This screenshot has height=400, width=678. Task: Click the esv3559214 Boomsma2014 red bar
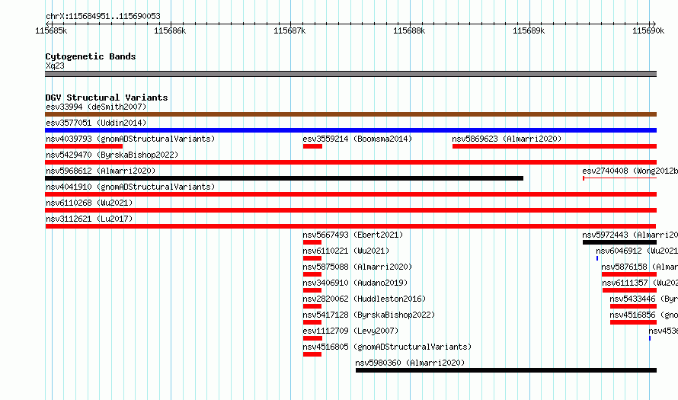pos(312,146)
